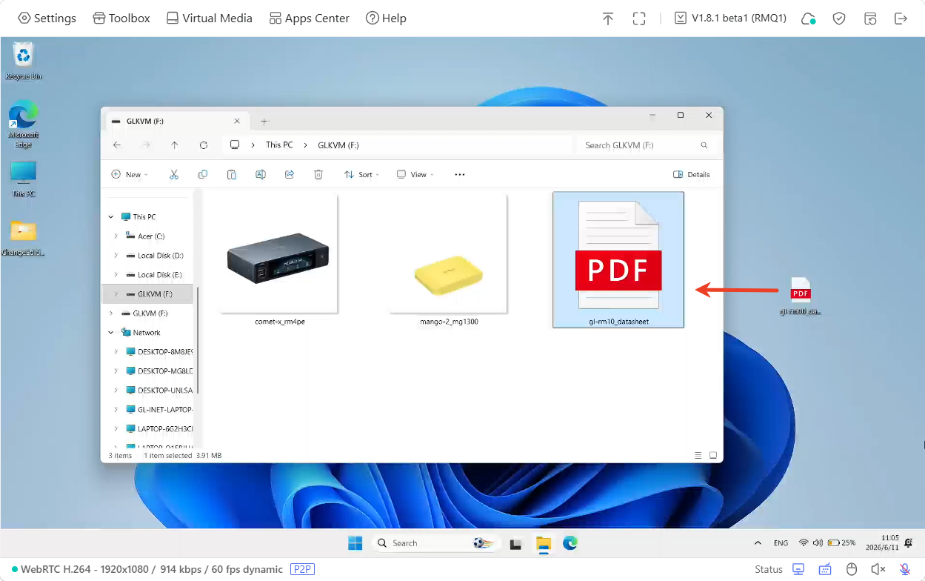Click the taskbar Search box
The width and height of the screenshot is (925, 581).
435,543
